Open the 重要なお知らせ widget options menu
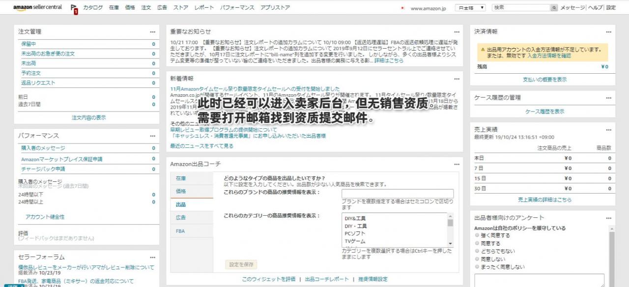629x287 pixels. tap(457, 32)
